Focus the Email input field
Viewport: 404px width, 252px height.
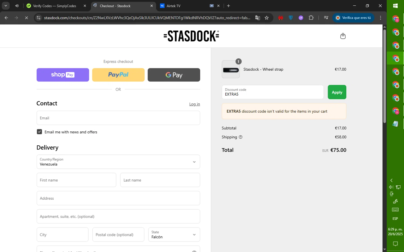(x=118, y=118)
